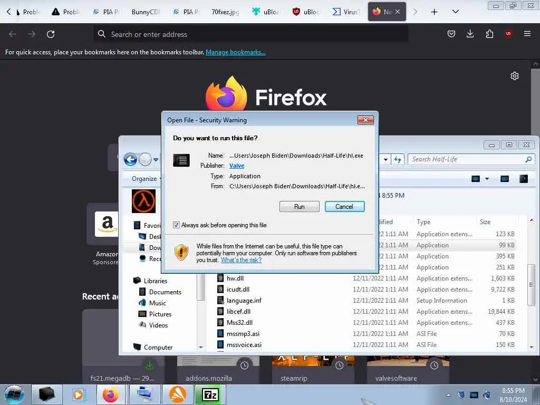540x405 pixels.
Task: Click the Firefox address bar field
Action: click(250, 34)
